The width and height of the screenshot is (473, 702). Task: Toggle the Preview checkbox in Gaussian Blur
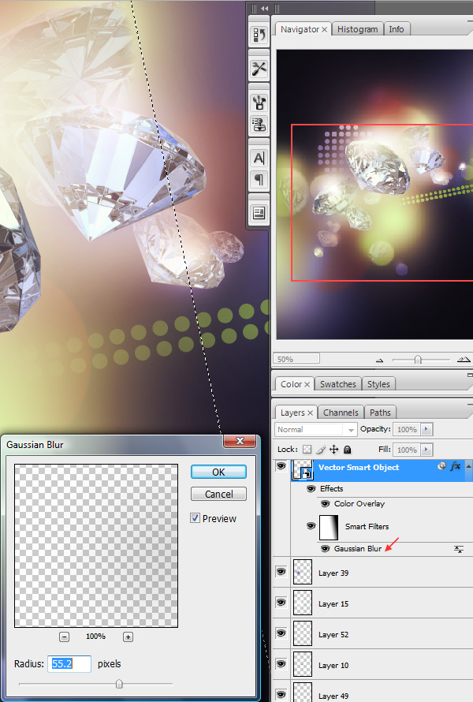[195, 518]
